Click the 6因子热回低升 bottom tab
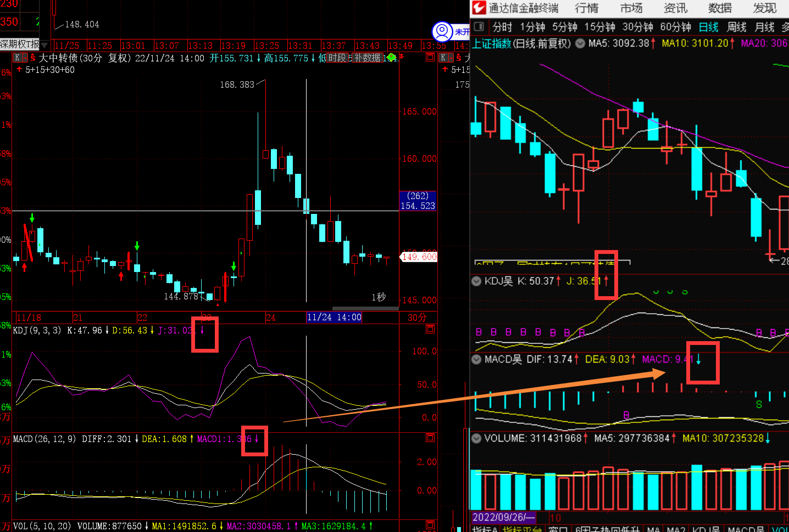The height and width of the screenshot is (532, 789). [608, 529]
